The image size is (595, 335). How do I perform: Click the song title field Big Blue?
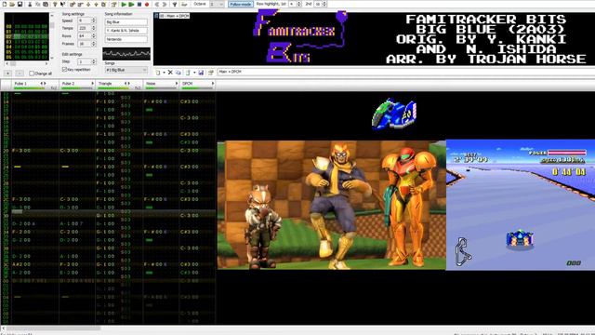126,22
